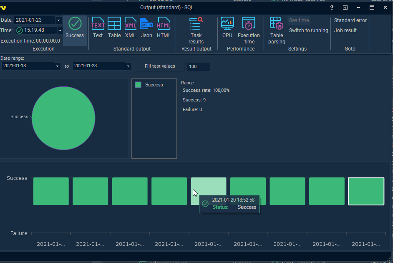
Task: Click the green Success legend swatch
Action: (138, 84)
